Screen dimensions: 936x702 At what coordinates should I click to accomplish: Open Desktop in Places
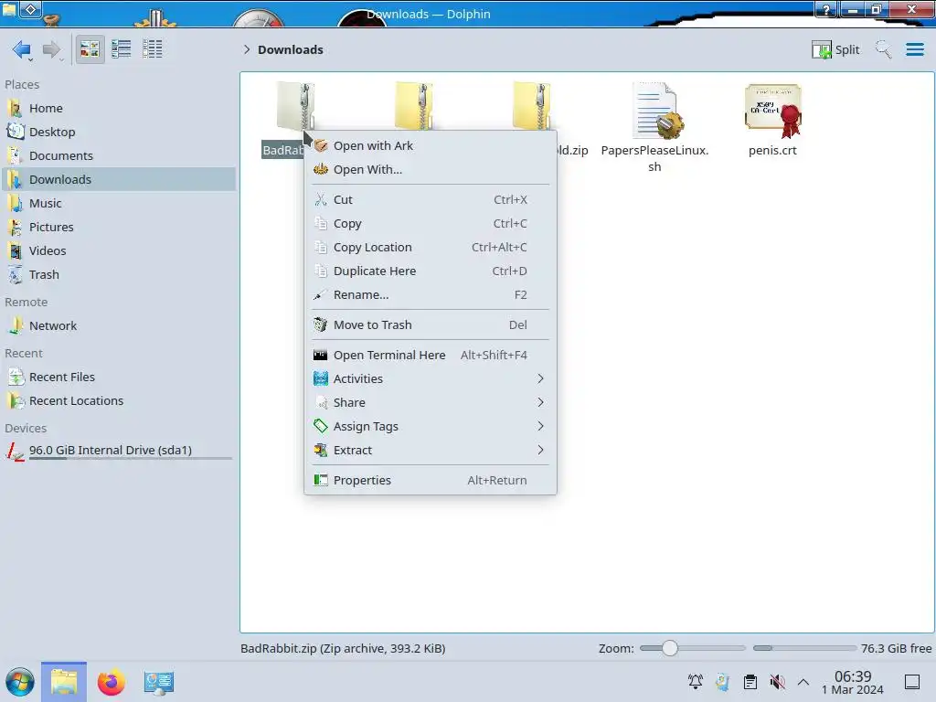pyautogui.click(x=120, y=132)
